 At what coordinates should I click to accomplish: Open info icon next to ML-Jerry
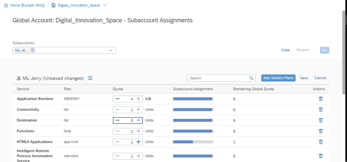[x=90, y=78]
